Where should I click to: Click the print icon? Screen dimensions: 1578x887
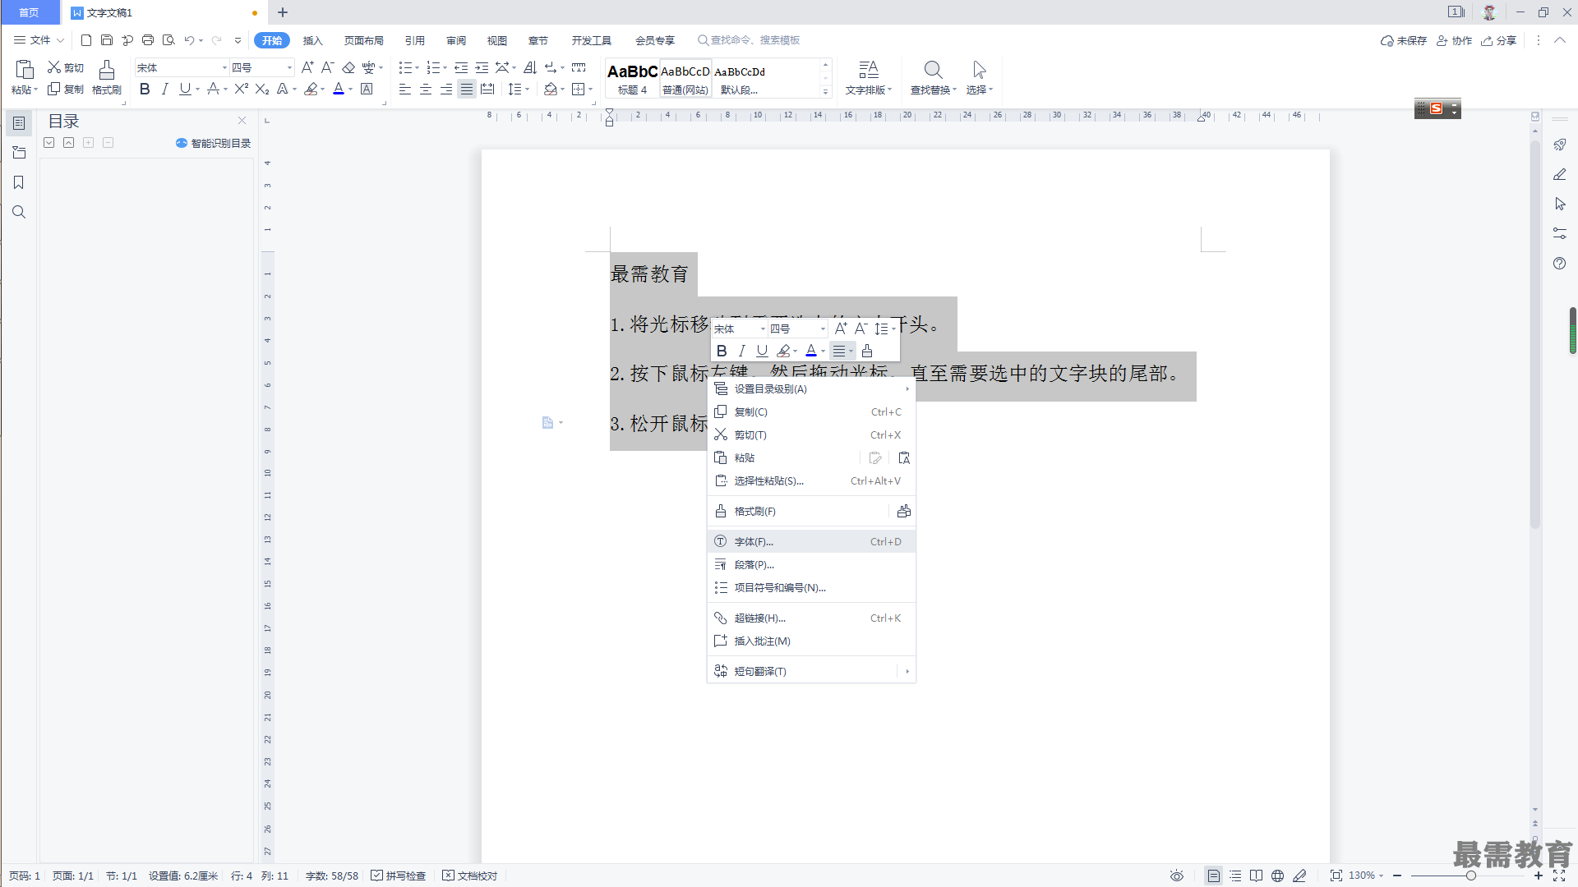148,40
